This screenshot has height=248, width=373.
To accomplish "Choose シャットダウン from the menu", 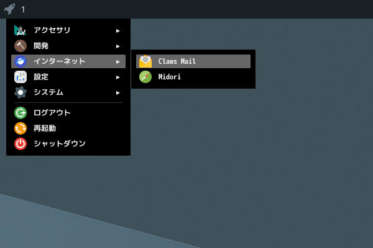I will [x=68, y=144].
